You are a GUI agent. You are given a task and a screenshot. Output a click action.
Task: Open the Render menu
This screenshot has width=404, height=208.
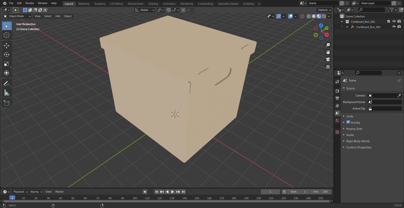[x=30, y=3]
